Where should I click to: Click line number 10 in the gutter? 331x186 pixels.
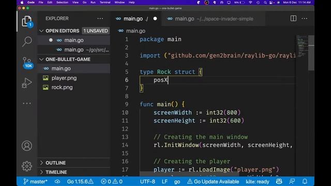coord(125,113)
